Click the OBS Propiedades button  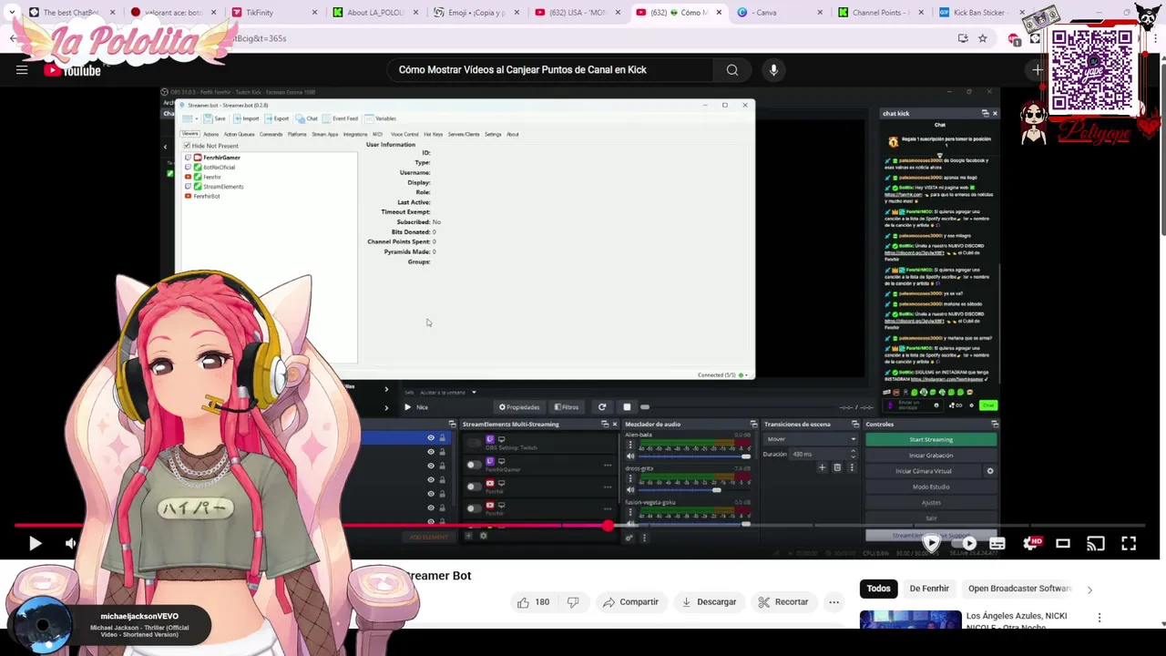(519, 407)
